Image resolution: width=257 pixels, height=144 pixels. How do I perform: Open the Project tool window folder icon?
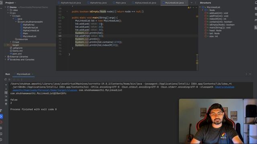click(x=1, y=3)
